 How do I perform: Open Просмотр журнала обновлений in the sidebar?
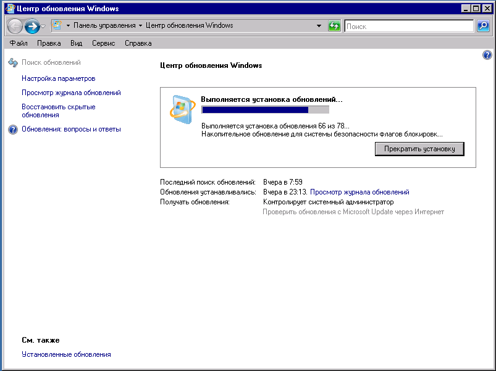click(x=71, y=93)
